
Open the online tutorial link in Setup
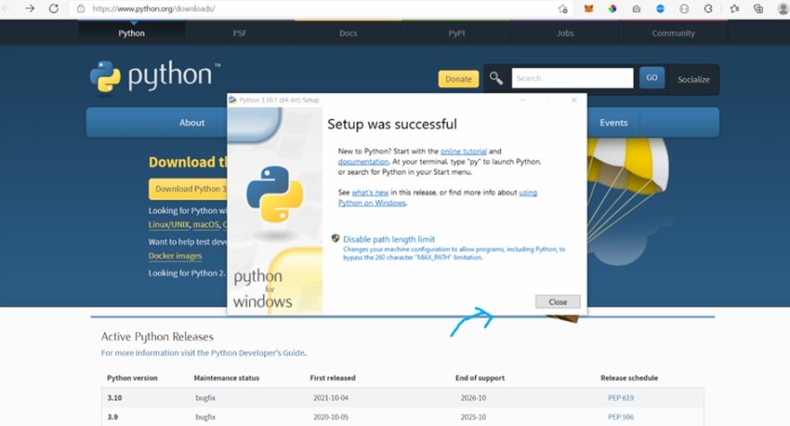click(463, 151)
